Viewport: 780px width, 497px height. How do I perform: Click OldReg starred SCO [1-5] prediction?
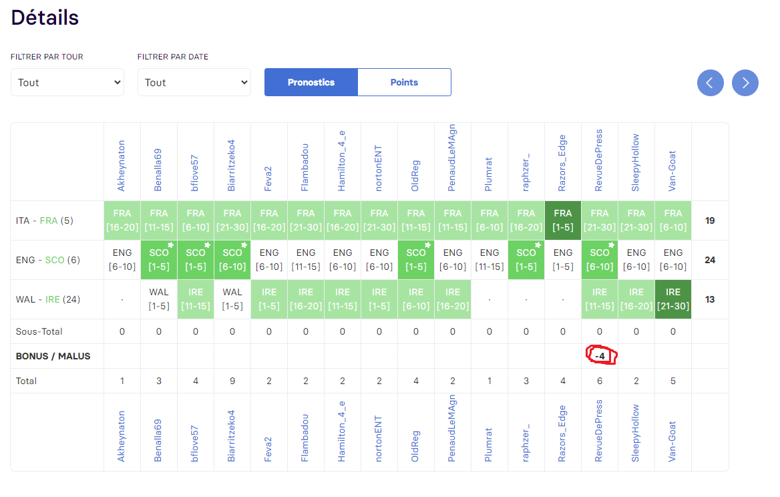pyautogui.click(x=416, y=260)
